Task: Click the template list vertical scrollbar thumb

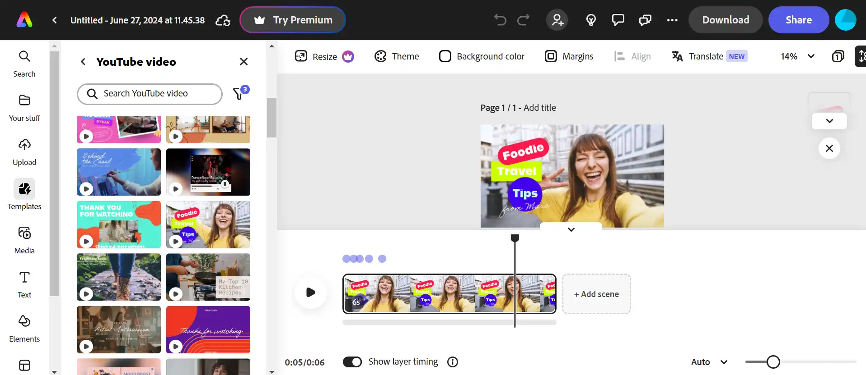Action: click(272, 118)
